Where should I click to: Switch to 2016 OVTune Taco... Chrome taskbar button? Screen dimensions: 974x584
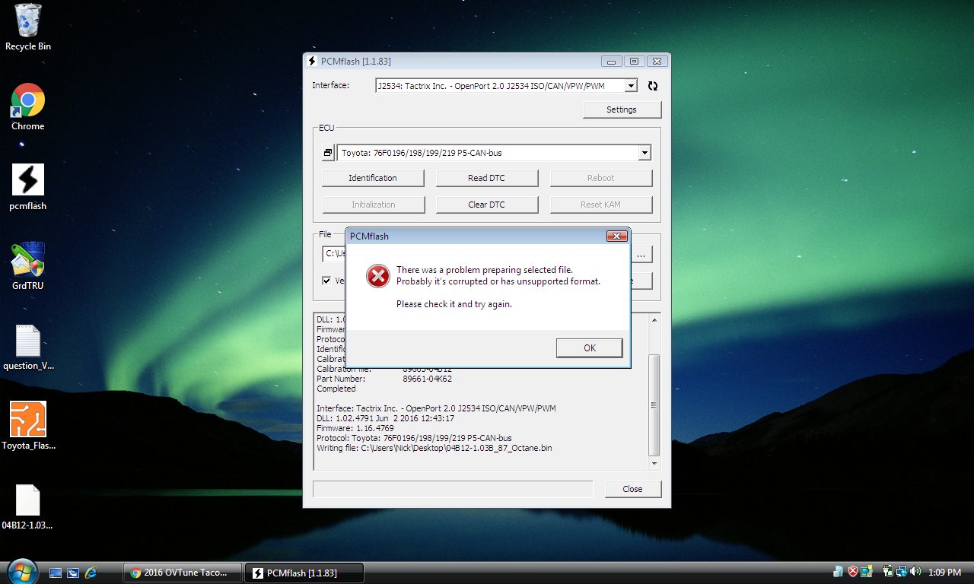183,573
